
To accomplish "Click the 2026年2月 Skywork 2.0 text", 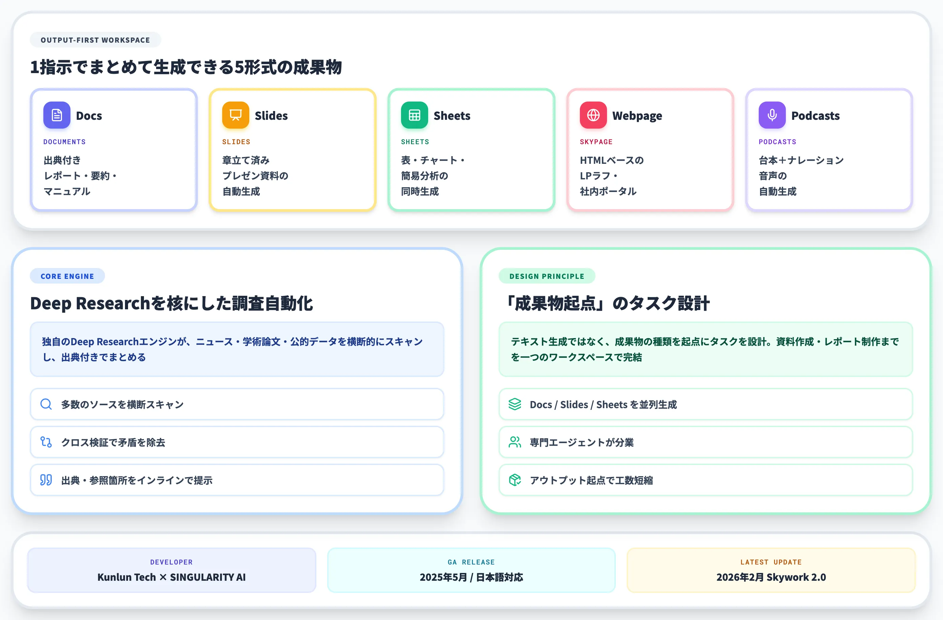I will tap(771, 577).
